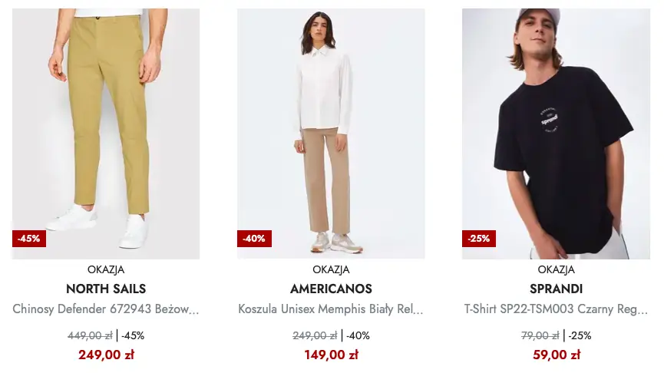Click the OKAZJA label above Sprandi

pyautogui.click(x=556, y=269)
